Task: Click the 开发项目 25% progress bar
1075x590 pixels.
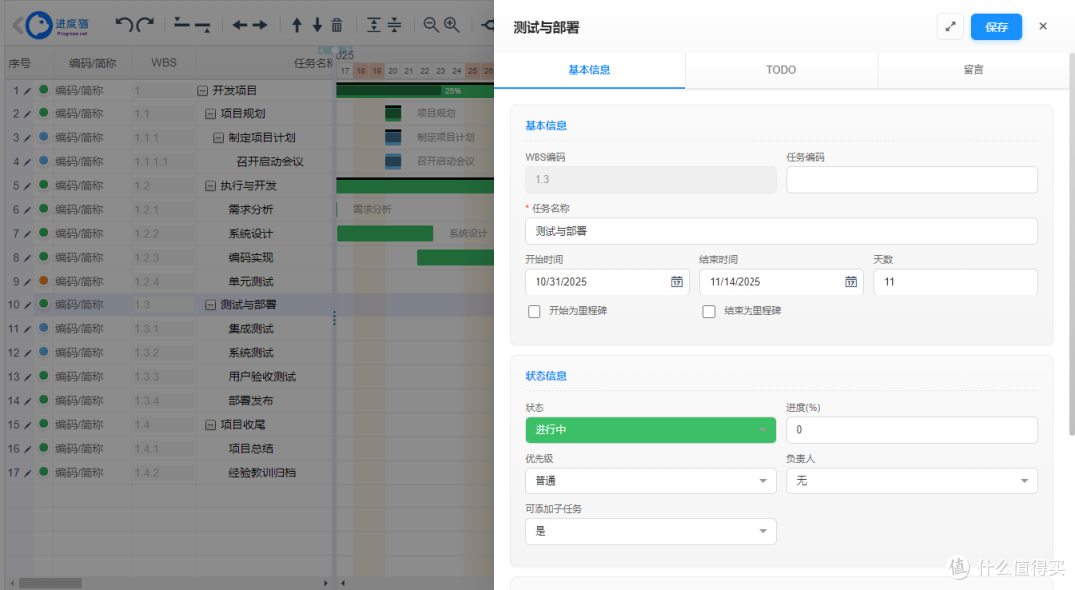Action: pyautogui.click(x=415, y=90)
